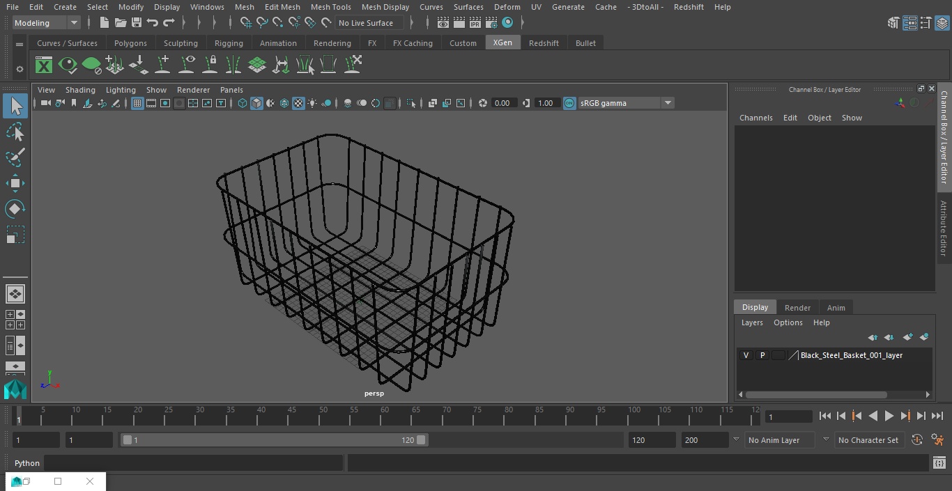Click the XGen clear preview leaf icon
Viewport: 952px width, 491px height.
(x=91, y=65)
